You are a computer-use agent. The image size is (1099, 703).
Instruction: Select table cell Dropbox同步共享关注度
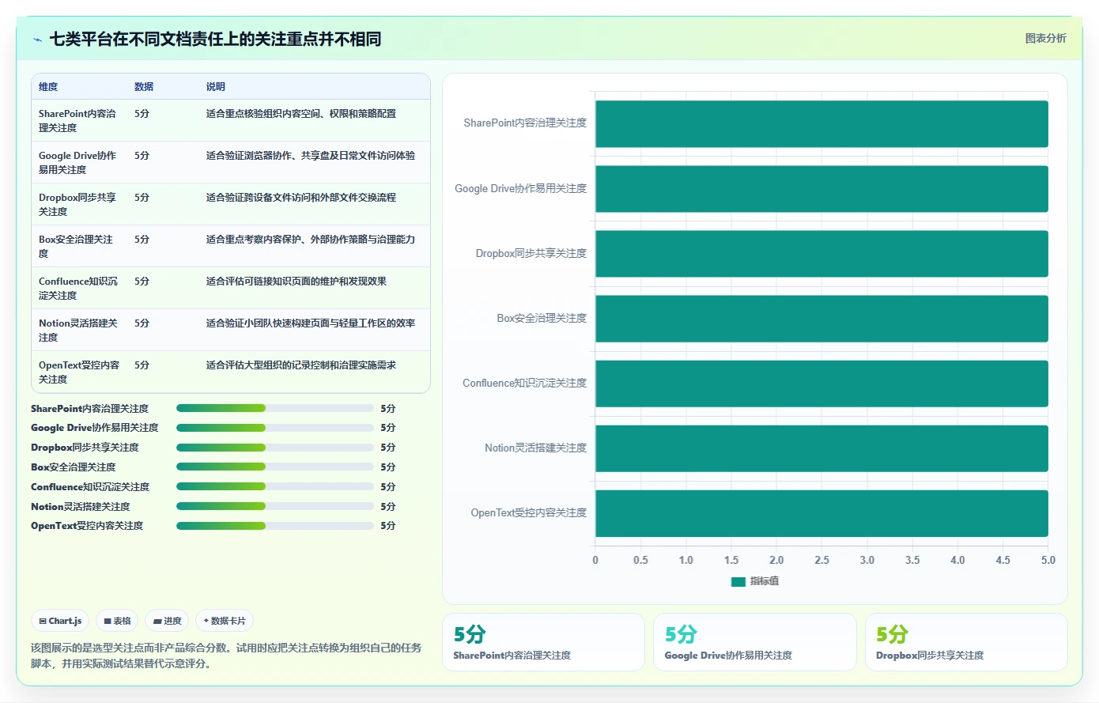coord(79,204)
